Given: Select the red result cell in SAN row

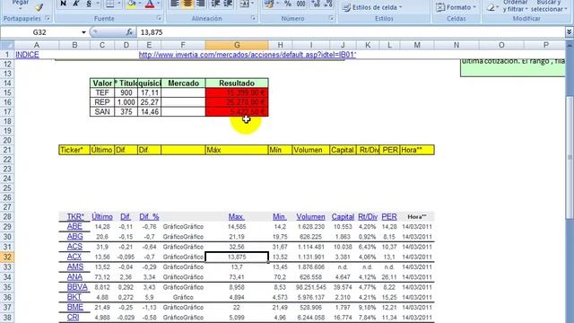Looking at the screenshot, I should (x=237, y=111).
